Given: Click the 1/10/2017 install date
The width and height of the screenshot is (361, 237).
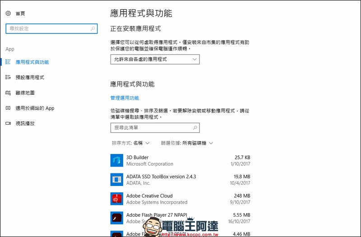Looking at the screenshot, I should tap(241, 164).
